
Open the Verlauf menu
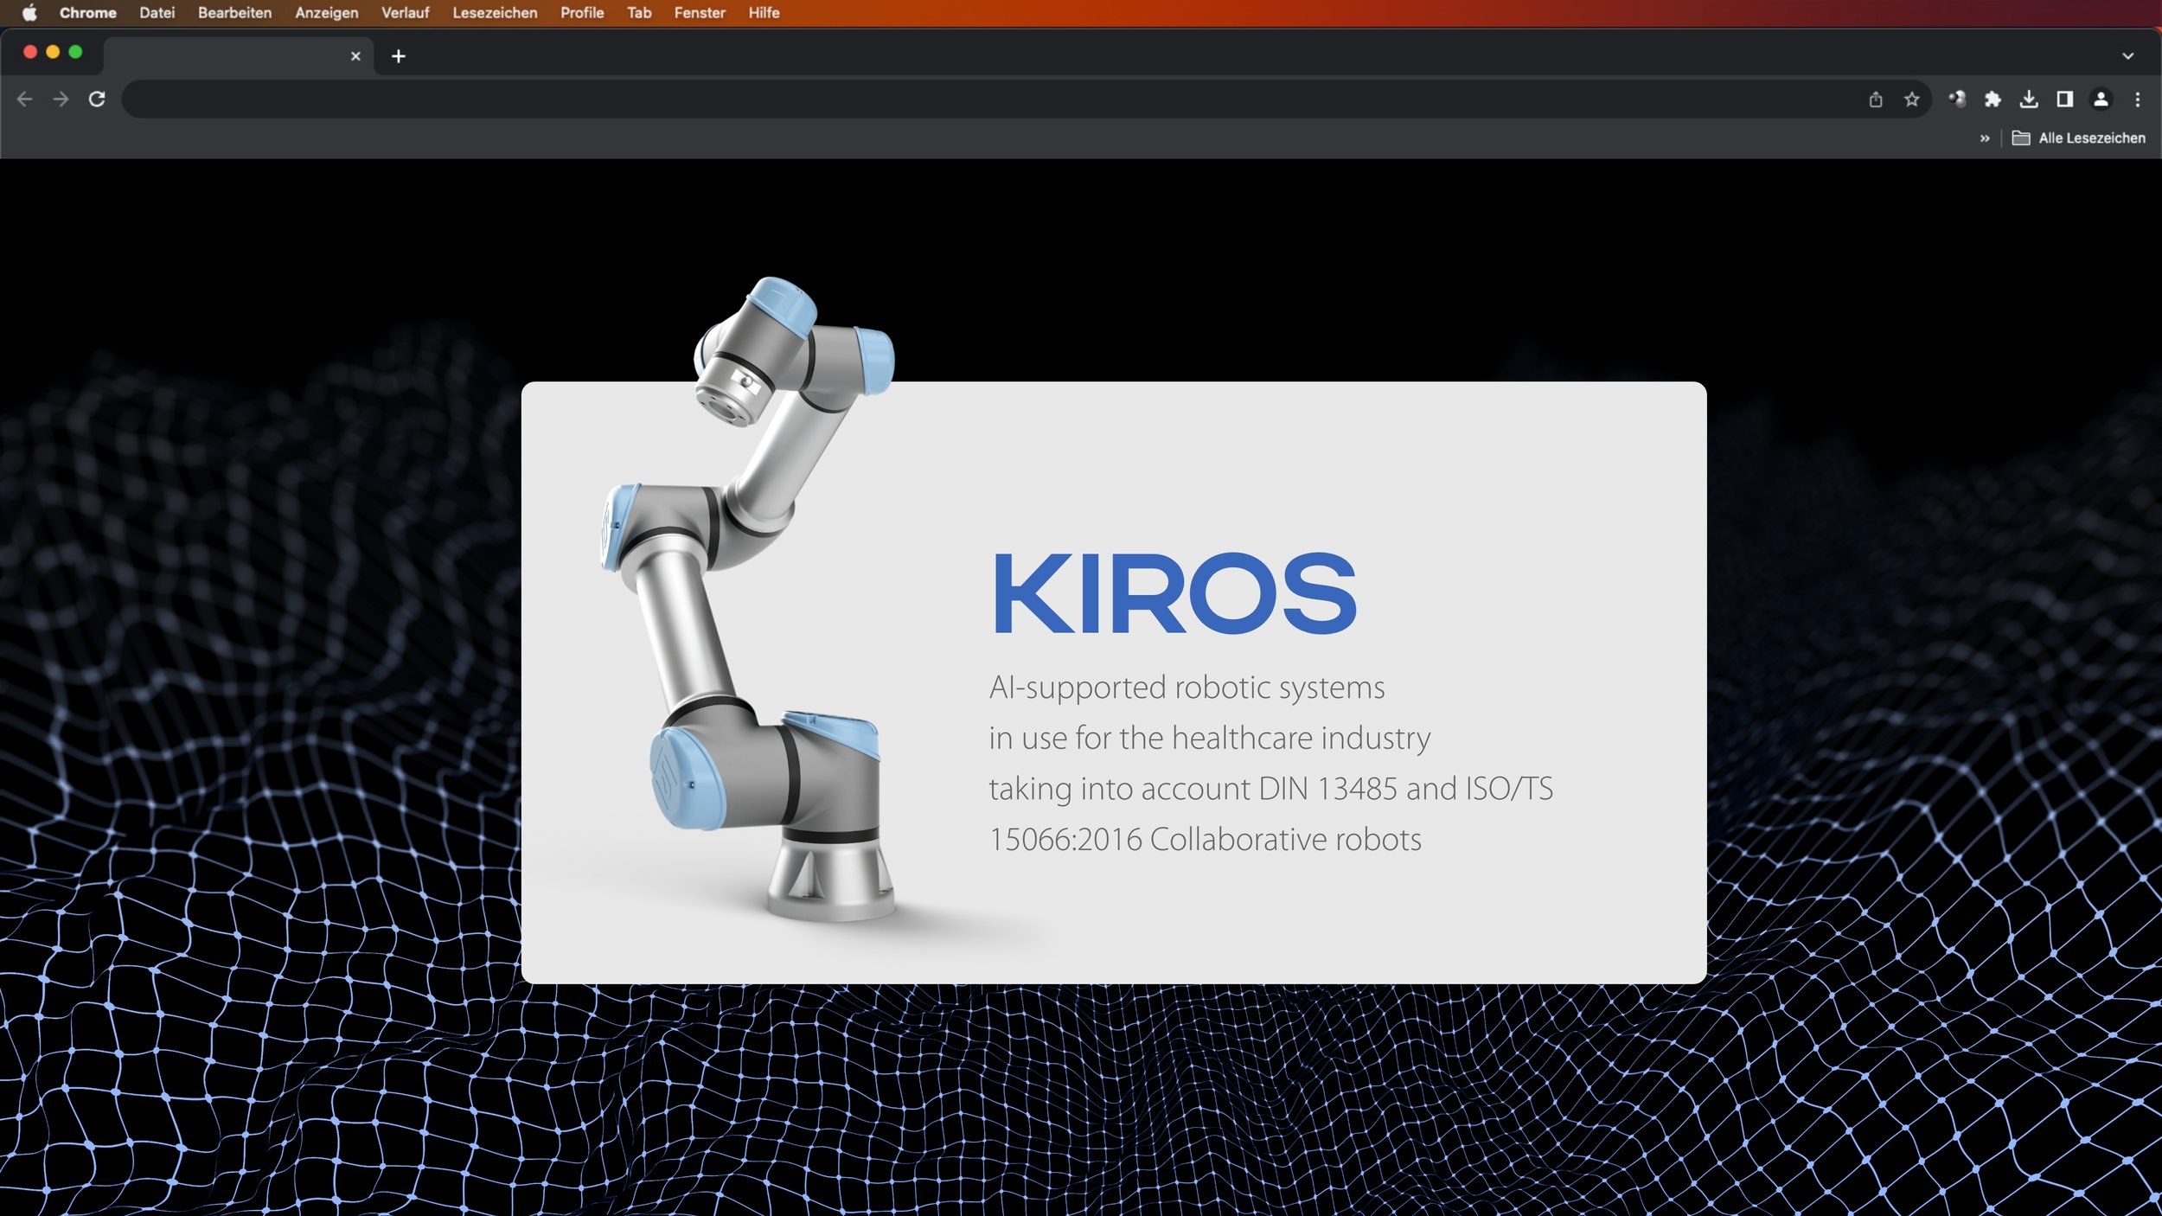tap(405, 13)
